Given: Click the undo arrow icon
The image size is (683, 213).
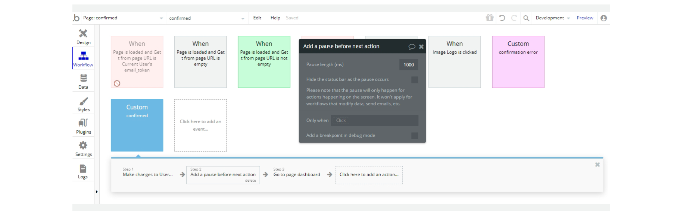Looking at the screenshot, I should tap(502, 18).
